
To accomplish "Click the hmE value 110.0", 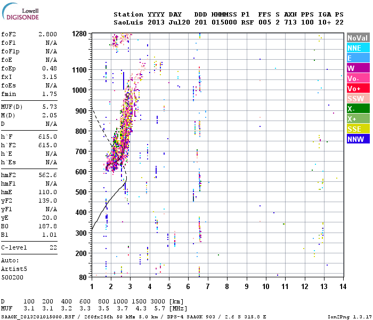I will click(x=47, y=193).
